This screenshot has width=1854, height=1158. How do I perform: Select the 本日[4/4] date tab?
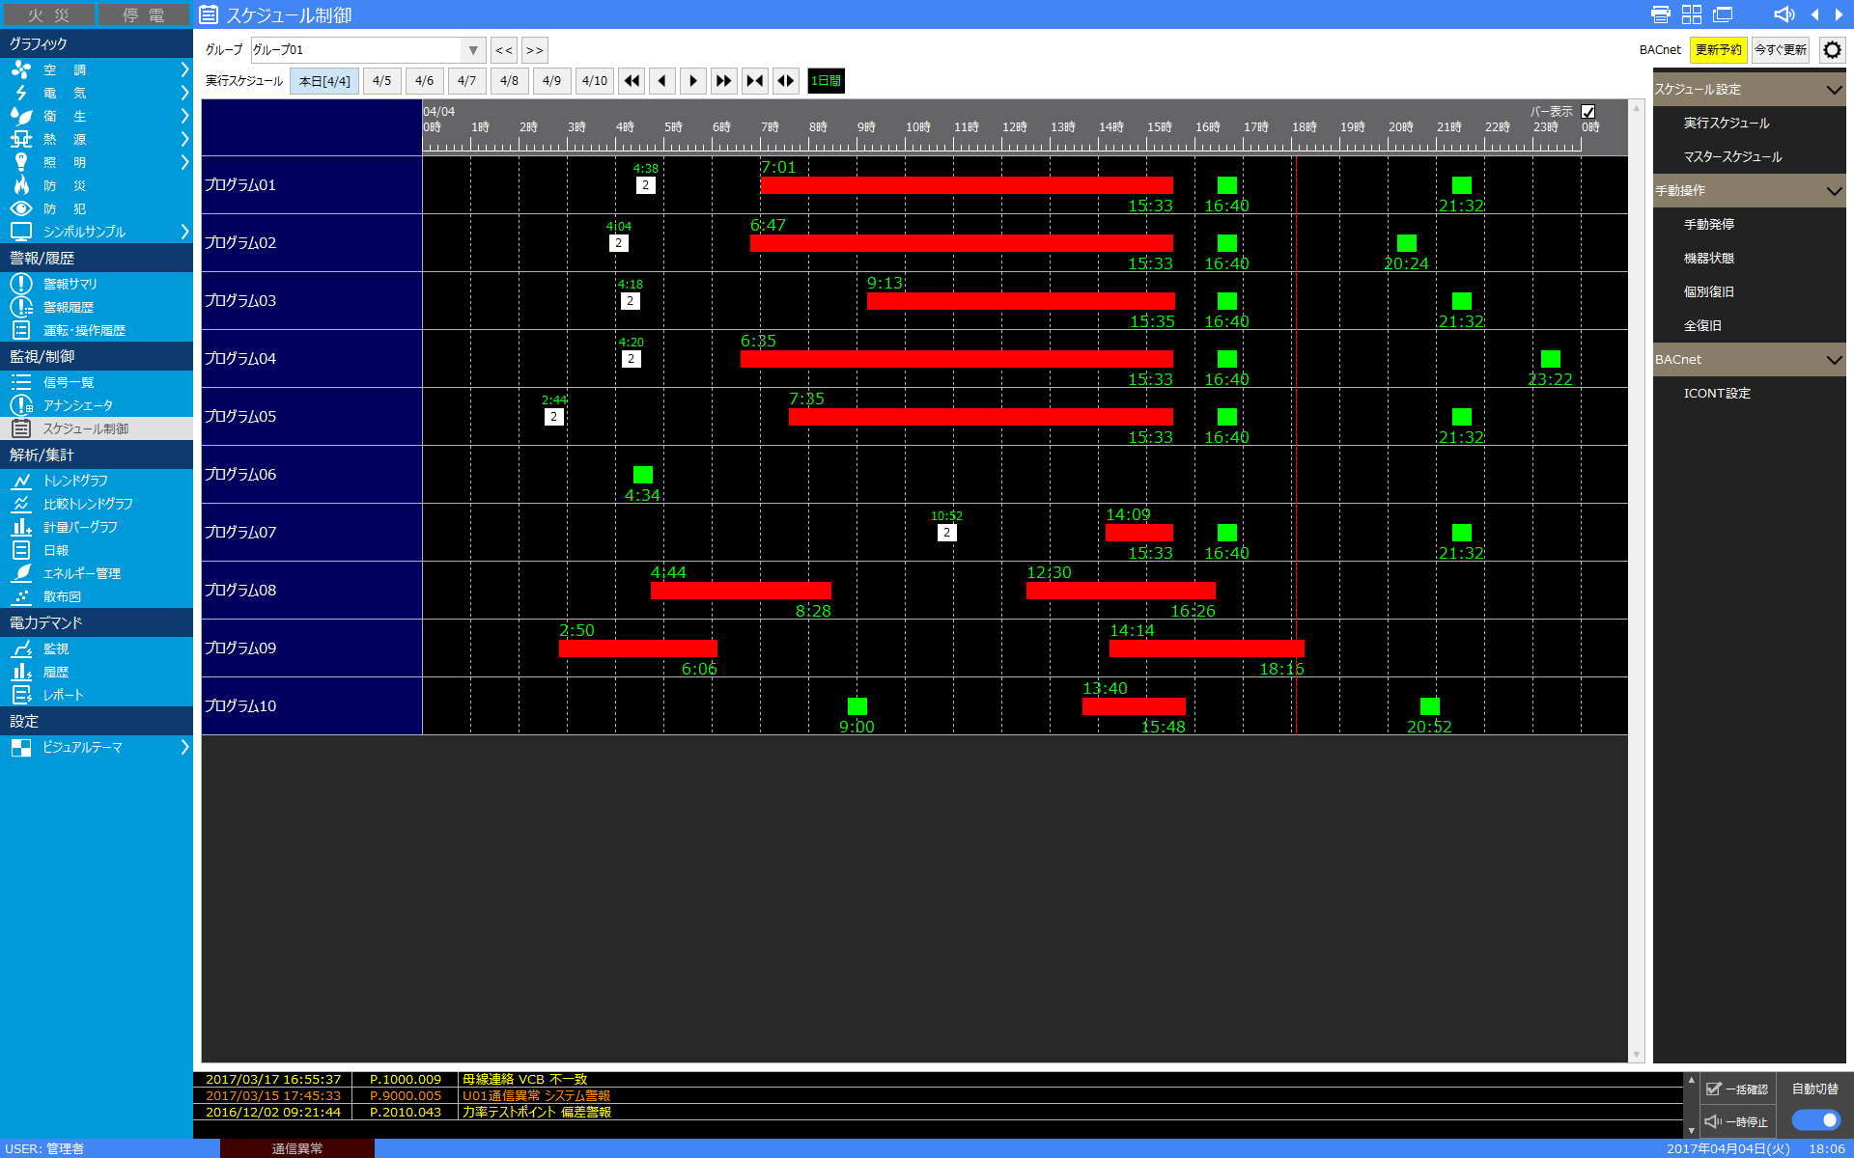[x=324, y=81]
